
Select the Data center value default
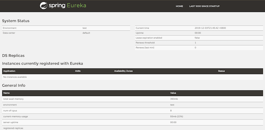click(86, 33)
